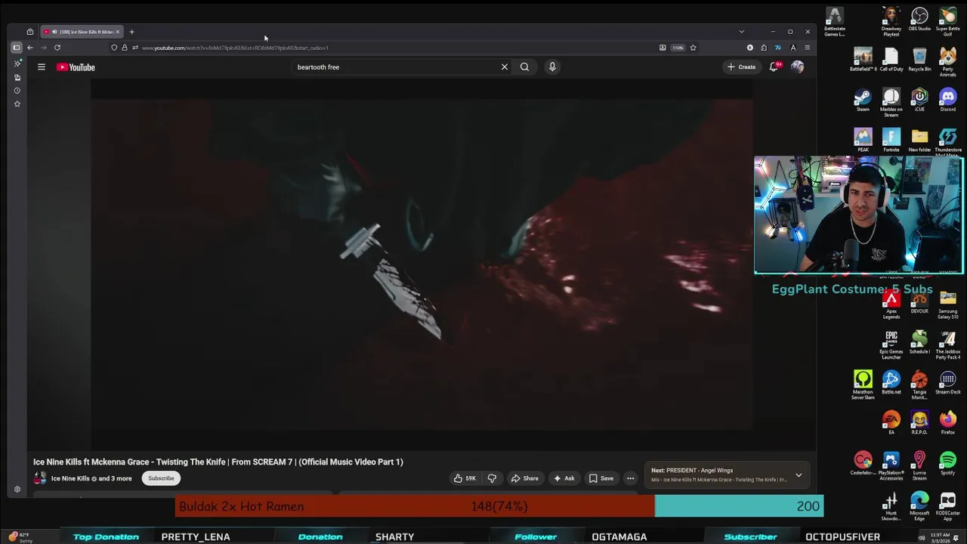Open Steam desktop shortcut
This screenshot has height=544, width=967.
(863, 100)
